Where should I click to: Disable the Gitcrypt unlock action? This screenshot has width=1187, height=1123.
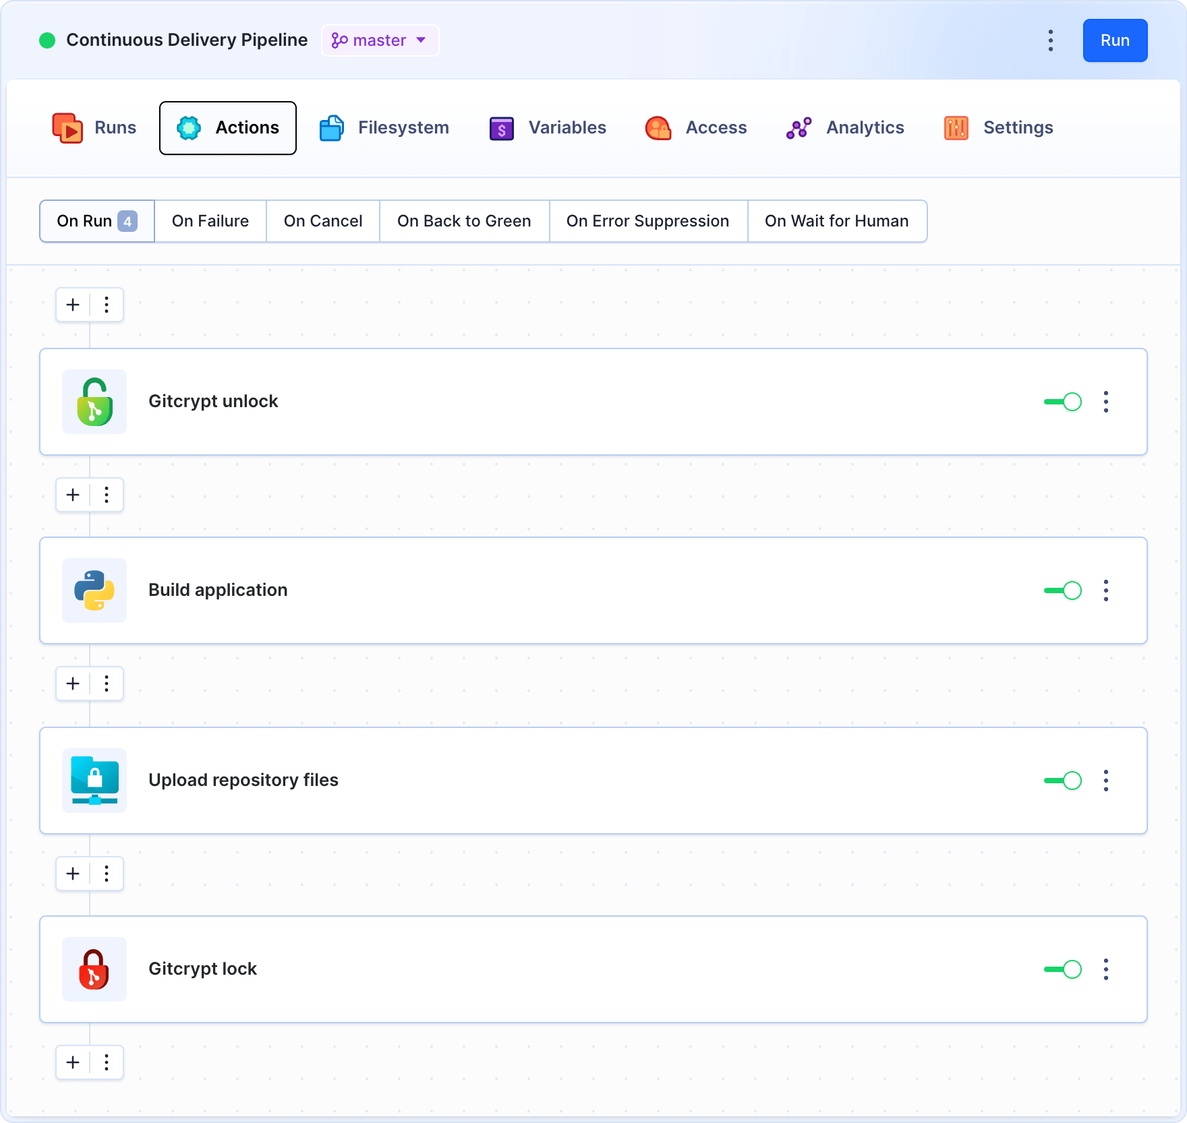1062,402
